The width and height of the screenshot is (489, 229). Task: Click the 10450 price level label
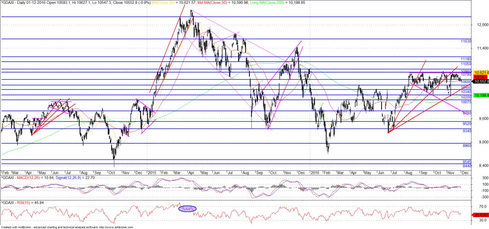(x=466, y=87)
